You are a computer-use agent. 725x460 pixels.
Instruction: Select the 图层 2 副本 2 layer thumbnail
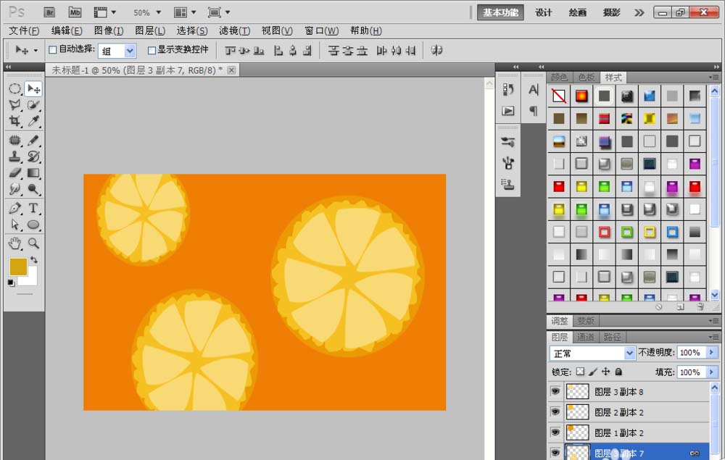point(577,412)
